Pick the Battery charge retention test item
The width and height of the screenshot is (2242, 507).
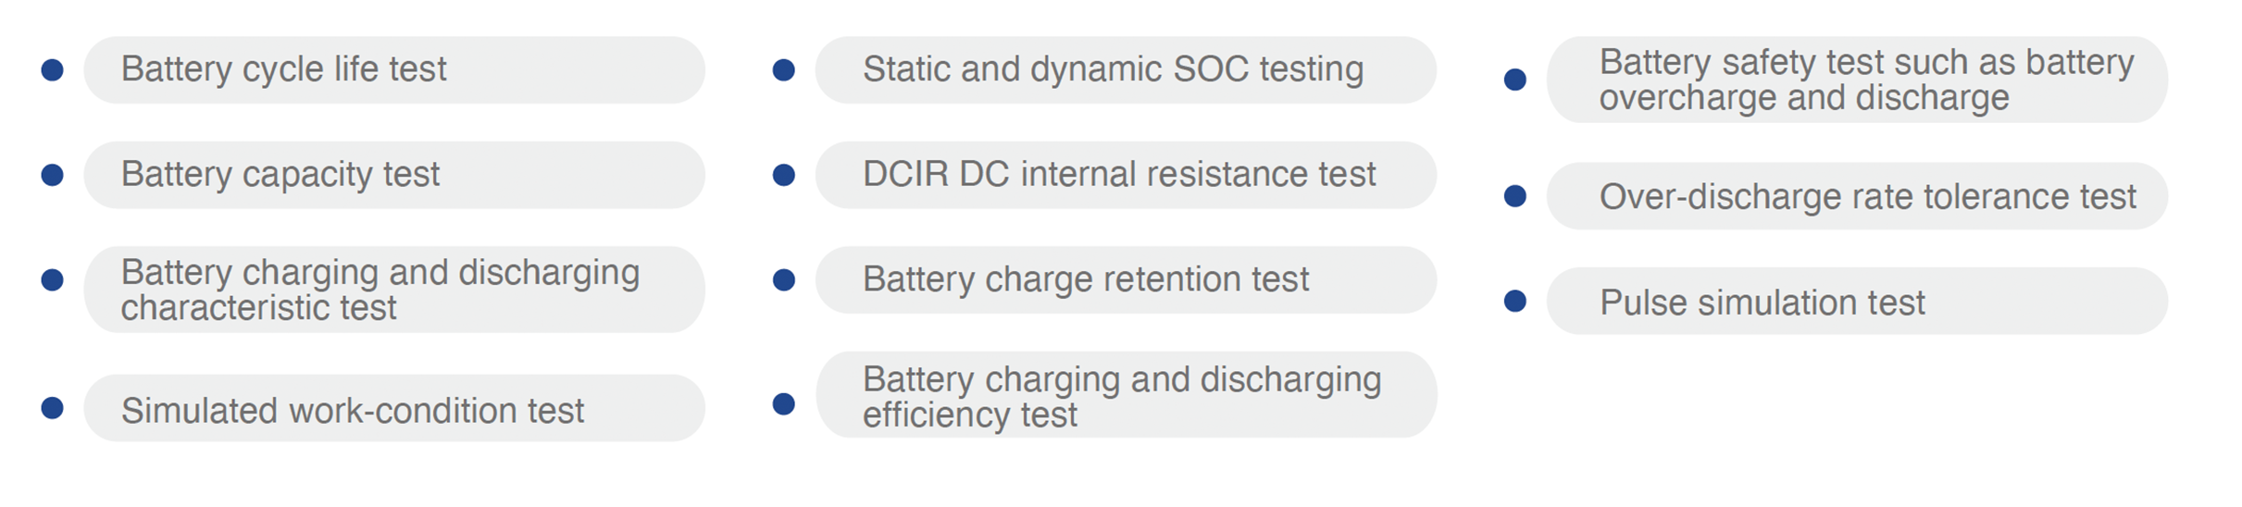pos(1125,279)
